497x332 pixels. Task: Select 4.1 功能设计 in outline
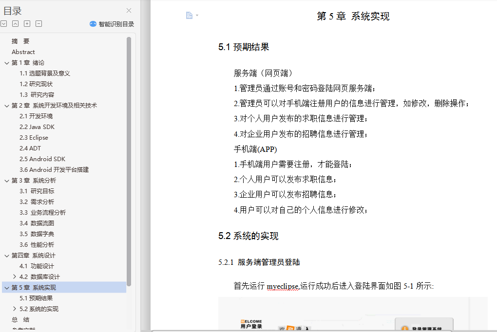pos(37,266)
